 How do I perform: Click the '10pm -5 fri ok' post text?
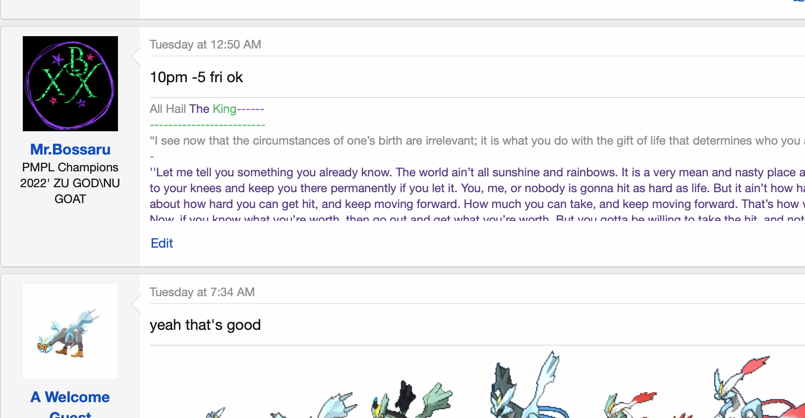(196, 77)
